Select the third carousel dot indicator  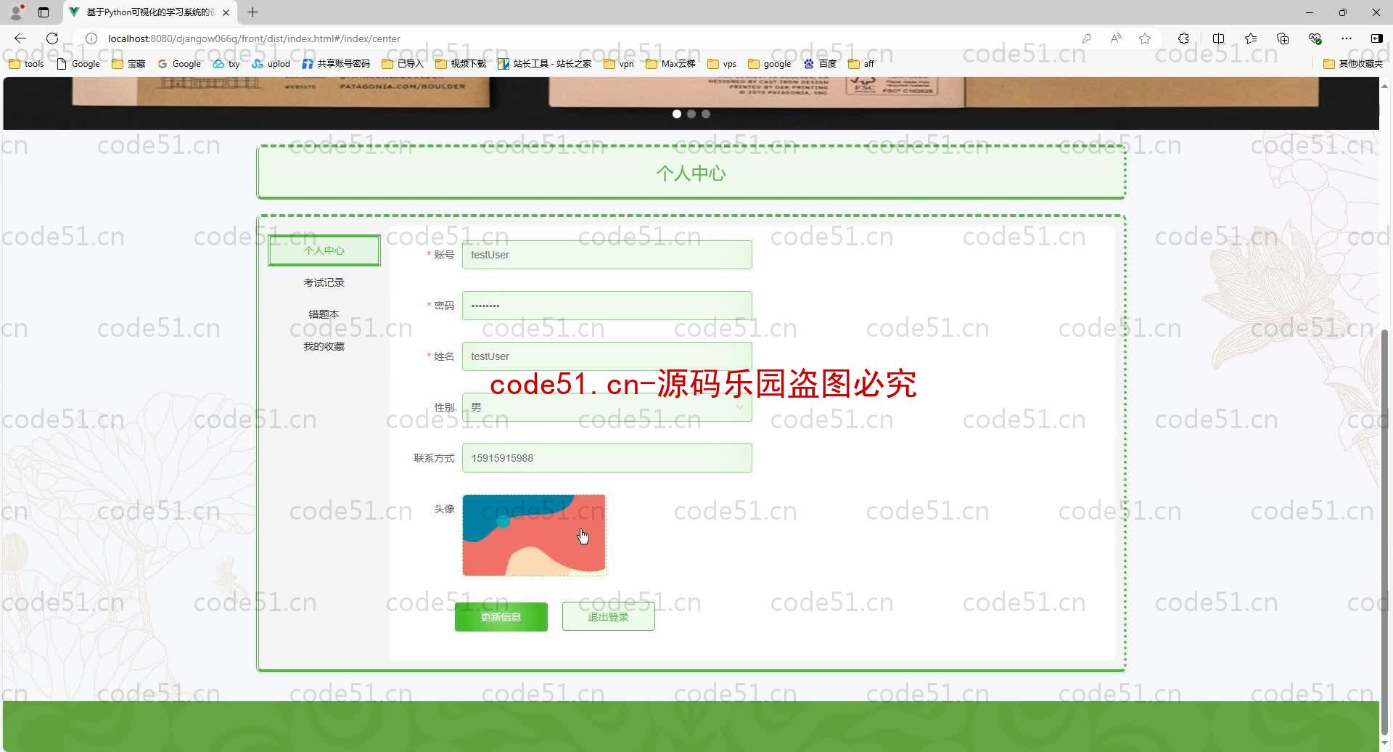click(706, 114)
